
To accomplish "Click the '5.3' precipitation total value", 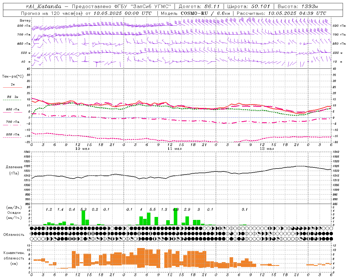I will [x=83, y=210].
